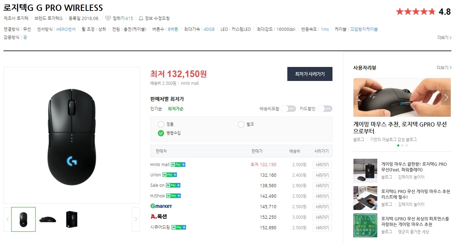
Task: Click green thumbnail of 최상의 퍼포먼스 review
Action: pos(365,225)
